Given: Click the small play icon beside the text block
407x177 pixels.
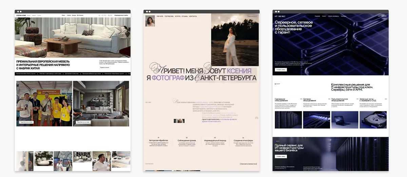Looking at the screenshot, I should [x=256, y=118].
